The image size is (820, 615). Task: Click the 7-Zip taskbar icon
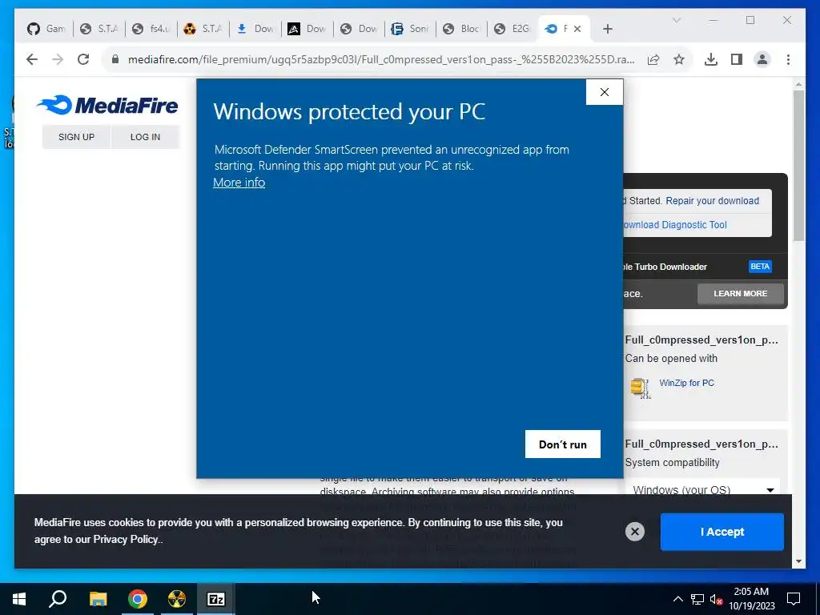(216, 599)
